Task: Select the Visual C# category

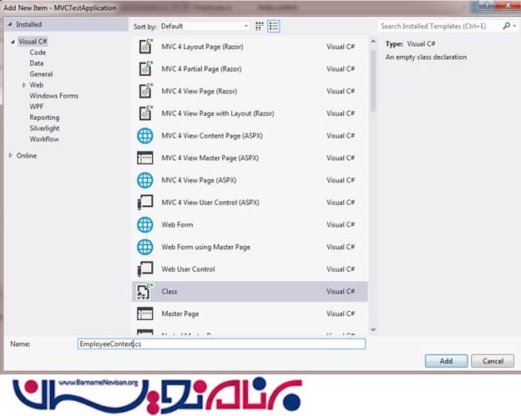Action: (33, 42)
